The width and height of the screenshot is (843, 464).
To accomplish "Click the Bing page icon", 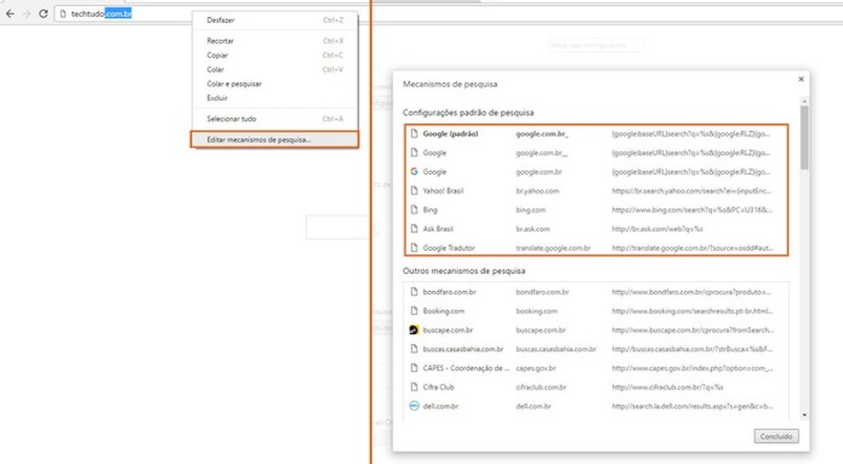I will point(414,210).
